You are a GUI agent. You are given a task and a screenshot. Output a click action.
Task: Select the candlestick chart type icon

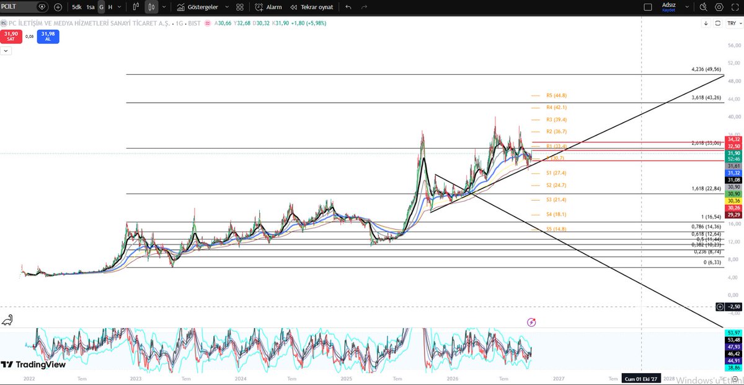pos(152,7)
